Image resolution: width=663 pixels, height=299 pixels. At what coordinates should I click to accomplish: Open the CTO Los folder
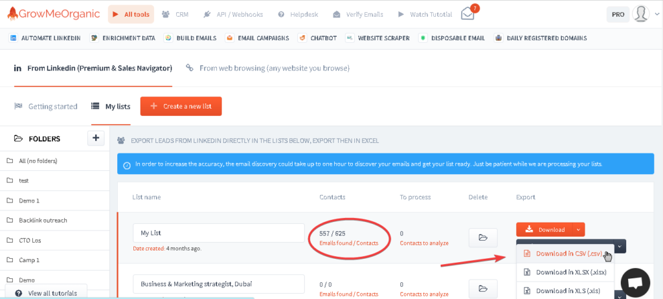54,240
